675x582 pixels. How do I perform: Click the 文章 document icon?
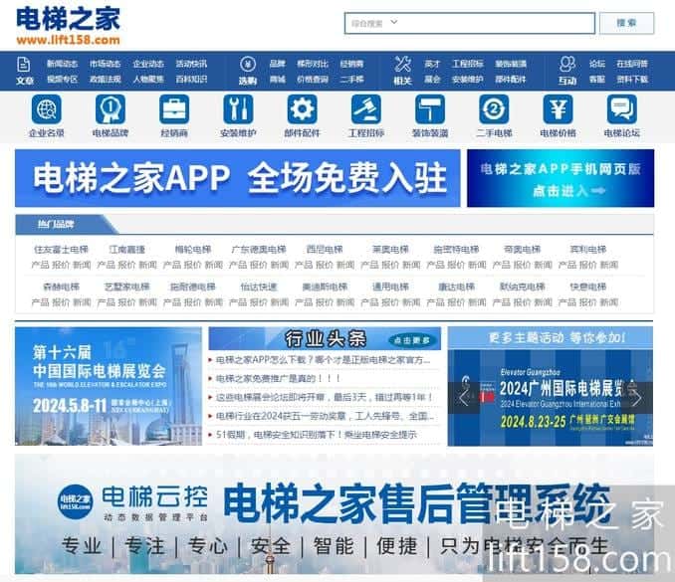[24, 65]
